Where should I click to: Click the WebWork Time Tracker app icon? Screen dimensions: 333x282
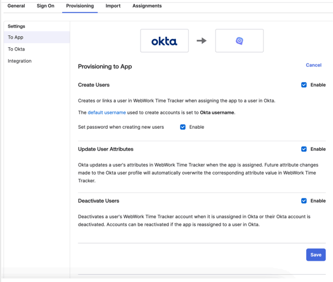point(240,41)
